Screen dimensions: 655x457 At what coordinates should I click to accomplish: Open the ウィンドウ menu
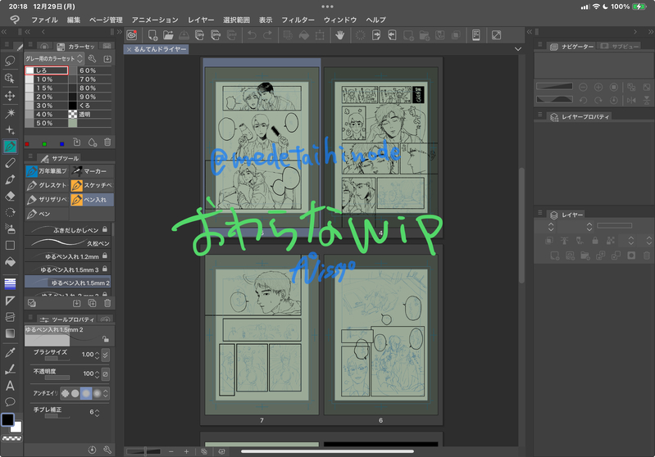340,20
